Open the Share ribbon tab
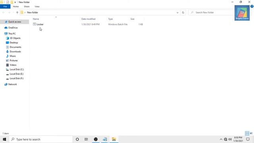The width and height of the screenshot is (254, 143). tap(27, 6)
